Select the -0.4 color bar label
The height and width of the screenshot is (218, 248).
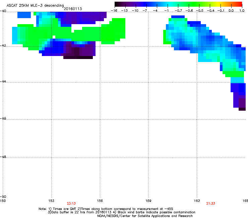pyautogui.click(x=210, y=11)
